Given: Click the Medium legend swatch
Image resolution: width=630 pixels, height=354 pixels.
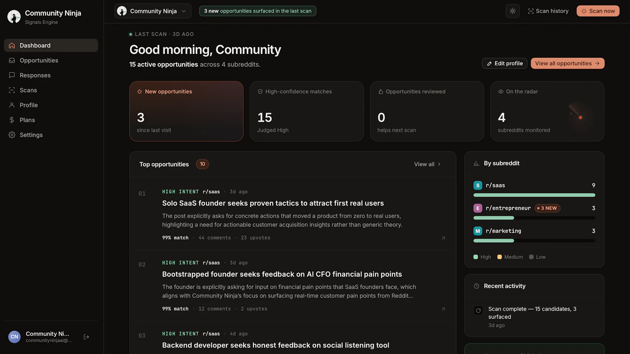Looking at the screenshot, I should pyautogui.click(x=500, y=257).
